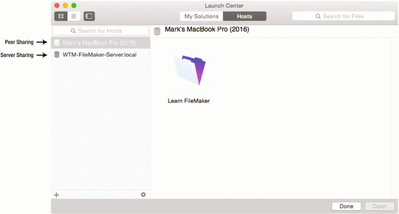The width and height of the screenshot is (399, 214).
Task: Open the My Solutions tab
Action: 201,16
